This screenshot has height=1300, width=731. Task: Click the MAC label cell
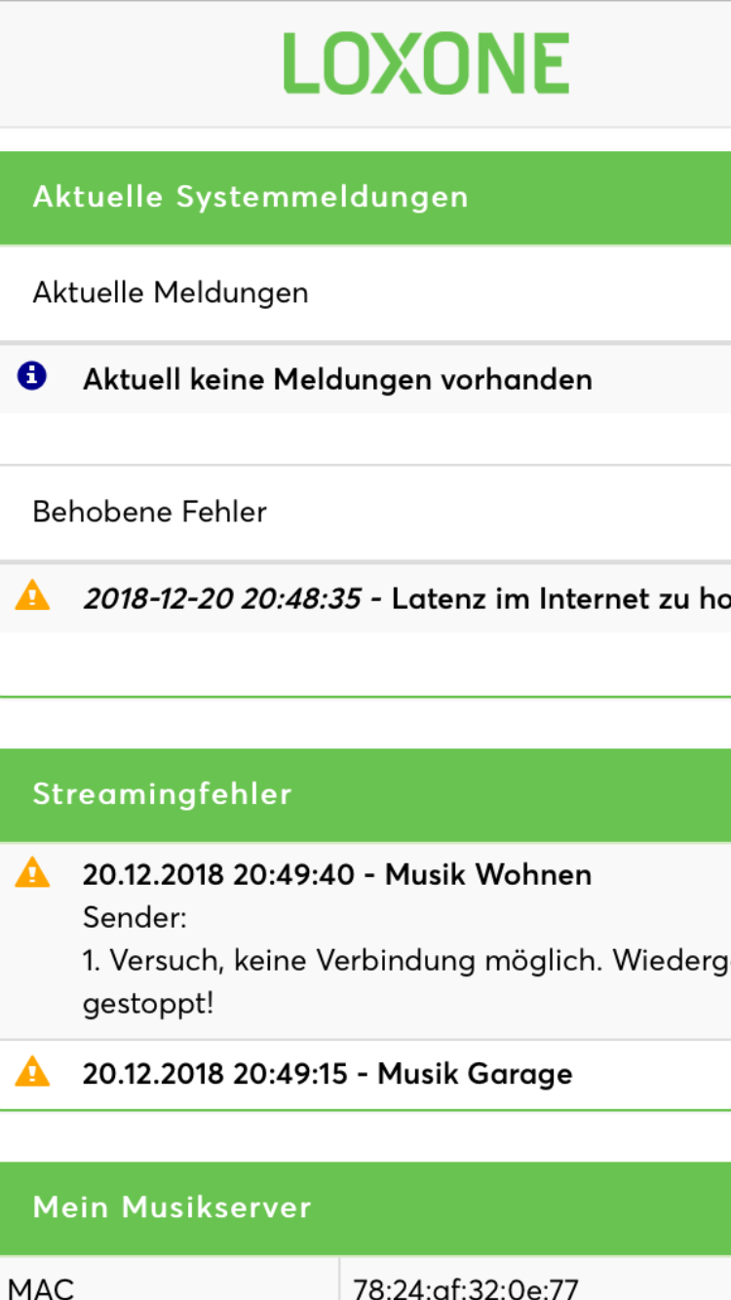[41, 1288]
